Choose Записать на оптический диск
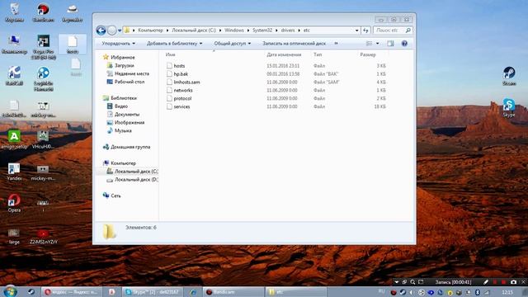This screenshot has width=528, height=297. (x=294, y=44)
